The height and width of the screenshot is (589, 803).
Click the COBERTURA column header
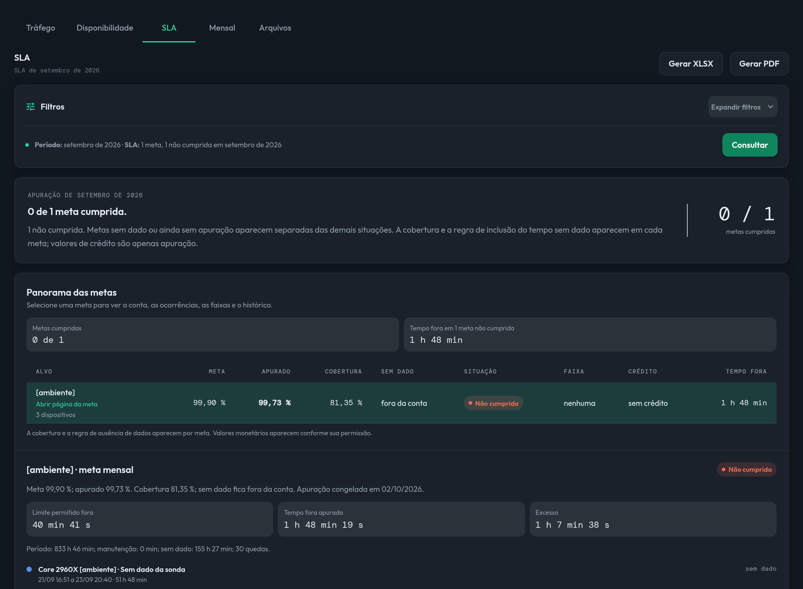pos(344,372)
